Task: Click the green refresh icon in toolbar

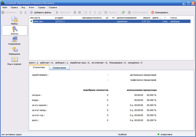Action: [123, 12]
